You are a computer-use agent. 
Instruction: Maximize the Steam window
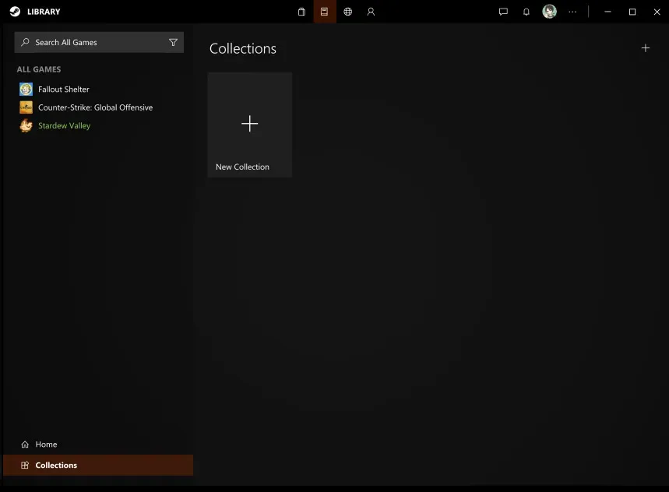(x=632, y=12)
